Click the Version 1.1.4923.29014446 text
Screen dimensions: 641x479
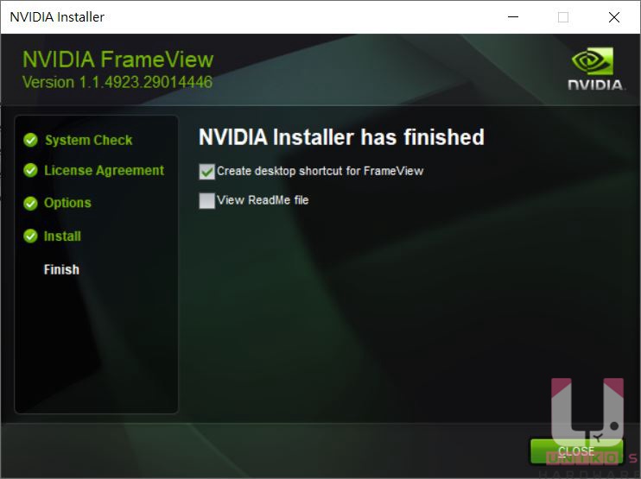(x=117, y=82)
